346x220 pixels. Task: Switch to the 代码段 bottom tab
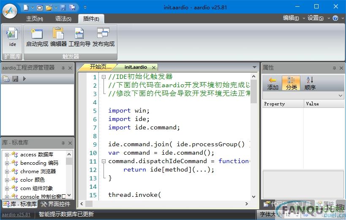(x=276, y=204)
